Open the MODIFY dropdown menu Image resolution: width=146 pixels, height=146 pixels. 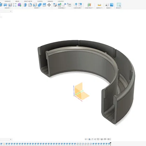(37, 8)
